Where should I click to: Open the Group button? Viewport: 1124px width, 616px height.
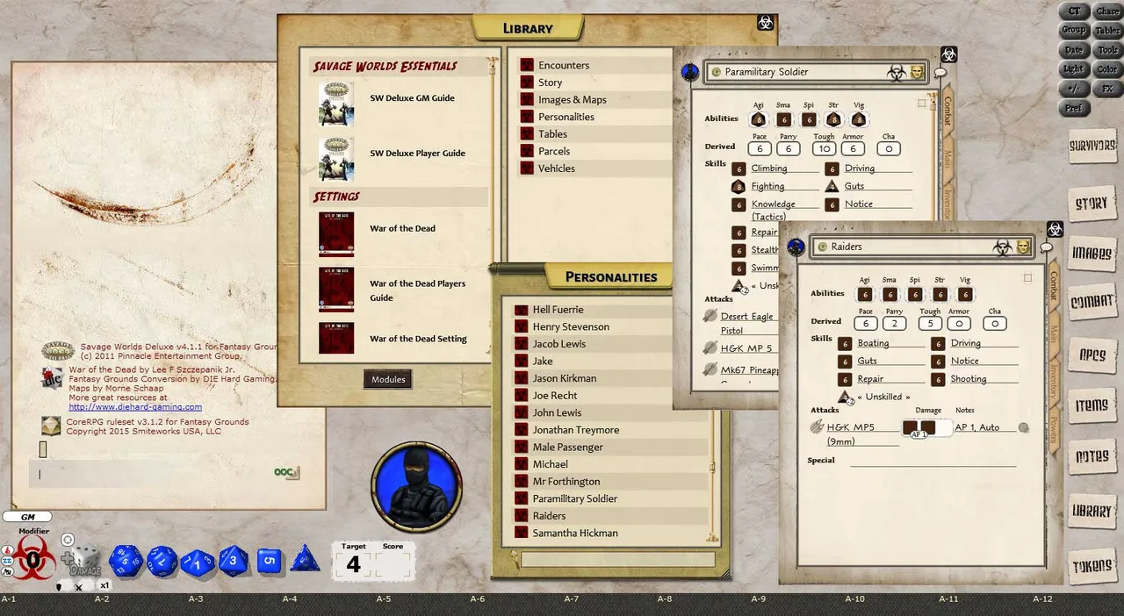click(1074, 31)
